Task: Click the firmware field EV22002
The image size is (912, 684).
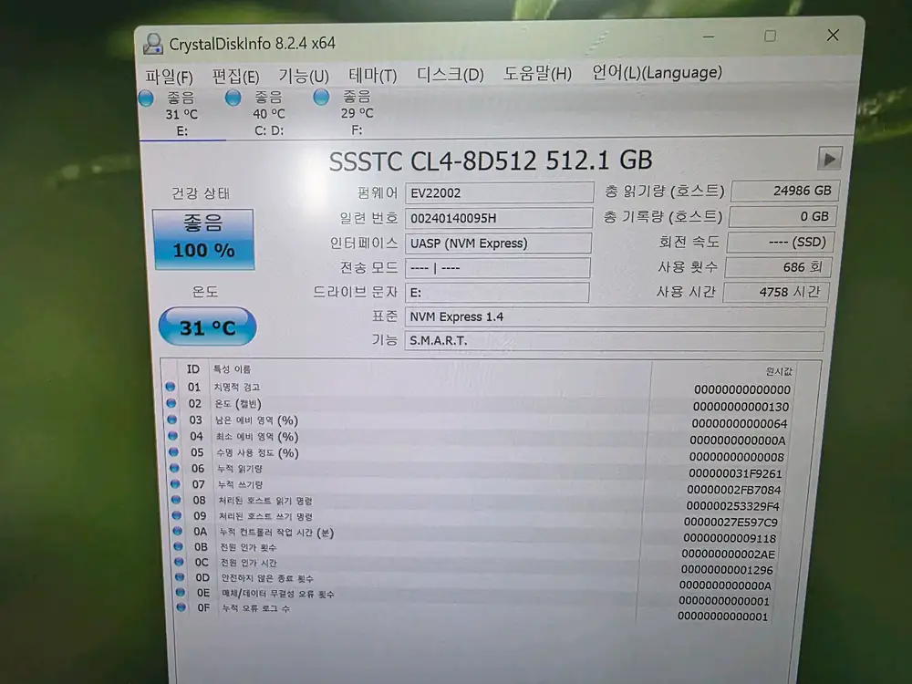Action: tap(499, 192)
